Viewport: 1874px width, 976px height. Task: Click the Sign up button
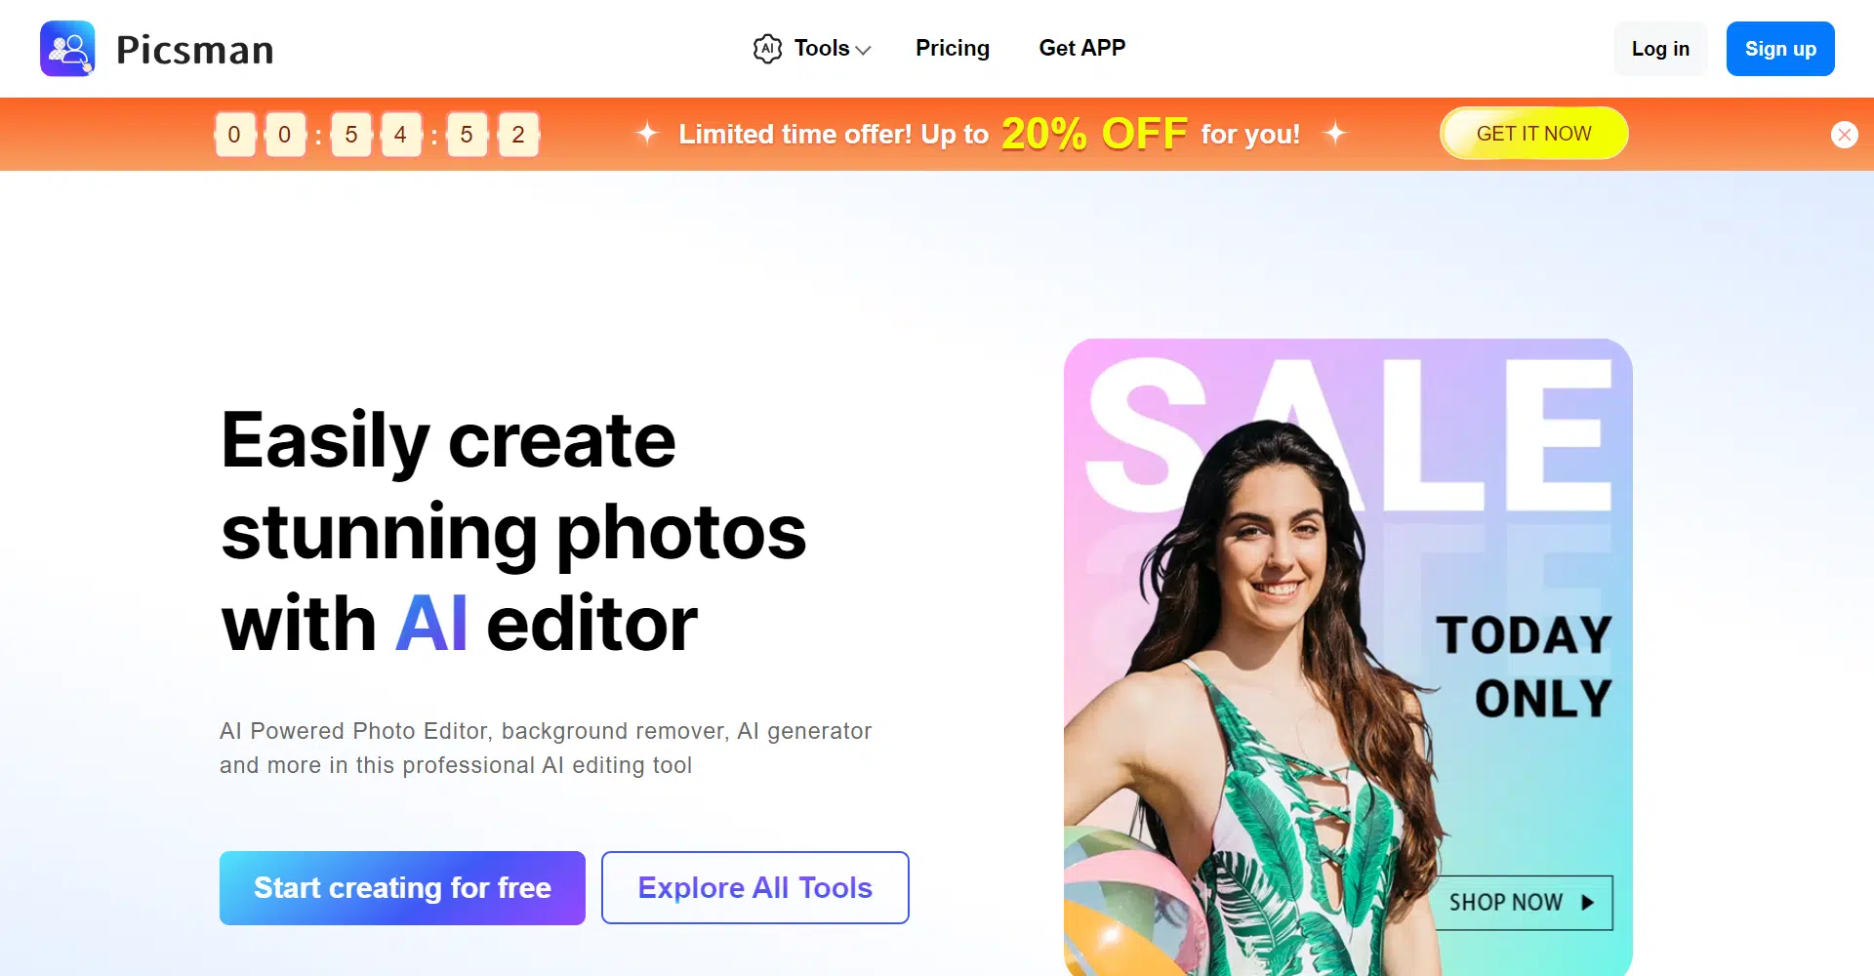[1780, 49]
